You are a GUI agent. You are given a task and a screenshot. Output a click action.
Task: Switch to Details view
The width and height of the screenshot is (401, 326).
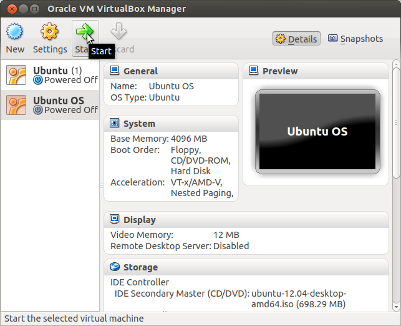(296, 39)
